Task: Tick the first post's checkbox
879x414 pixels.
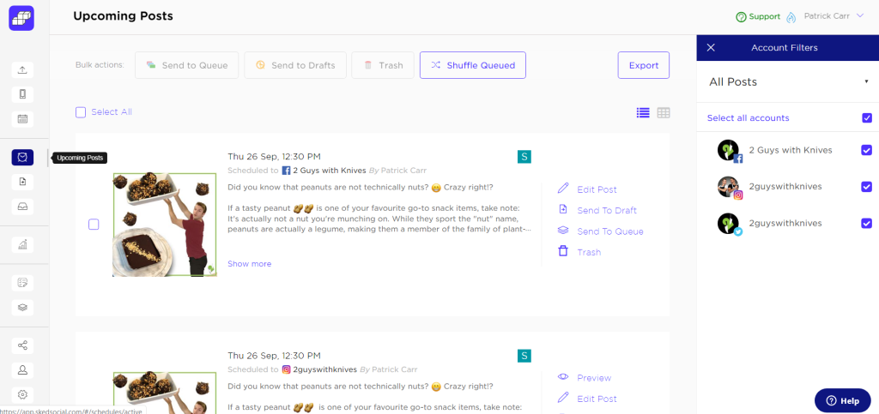Action: [94, 225]
